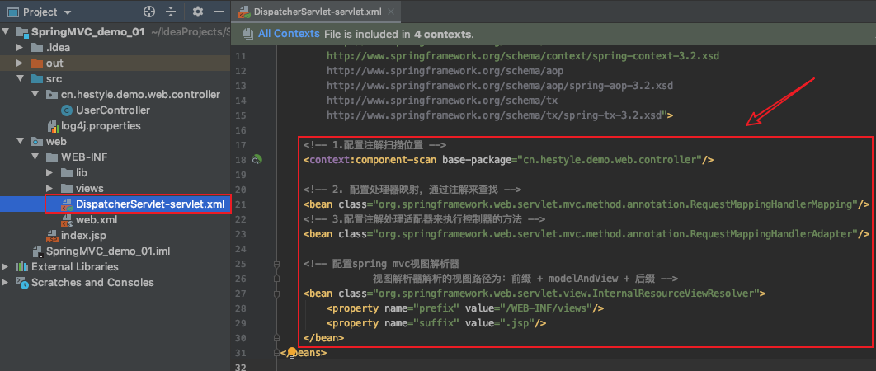Viewport: 876px width, 371px height.
Task: Expand the .idea folder
Action: (20, 48)
